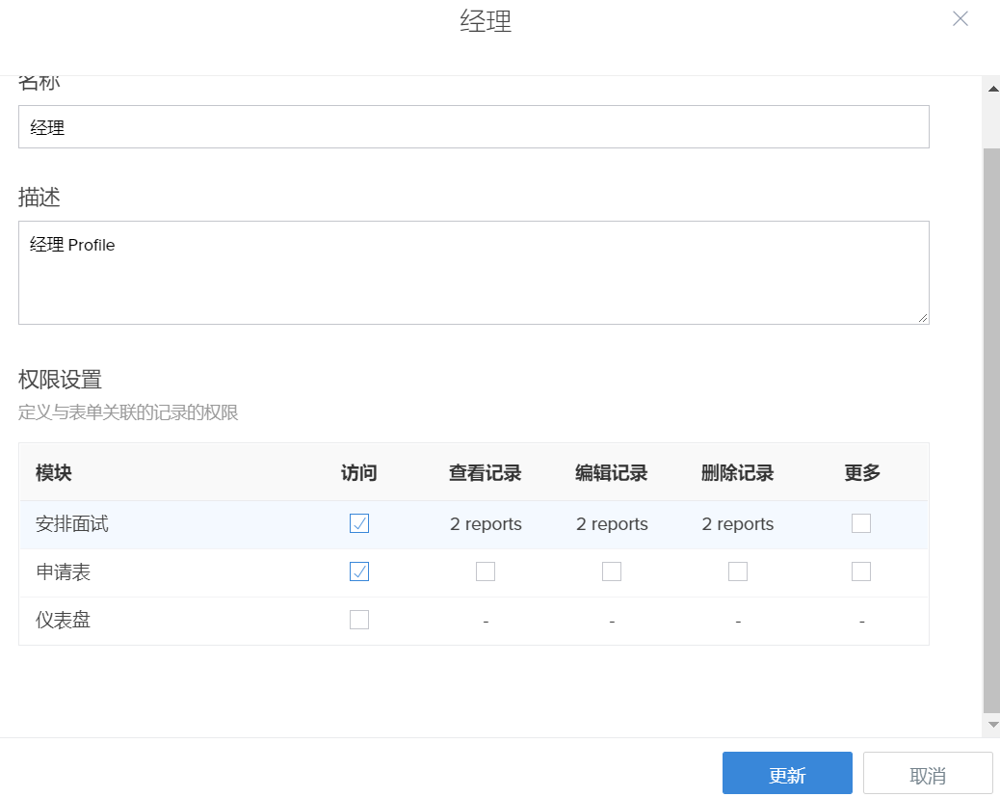Click the scrollbar down arrow
Viewport: 1000px width, 797px height.
point(991,724)
